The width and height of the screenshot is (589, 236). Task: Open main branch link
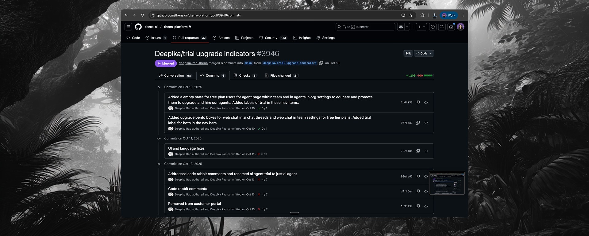coord(248,63)
